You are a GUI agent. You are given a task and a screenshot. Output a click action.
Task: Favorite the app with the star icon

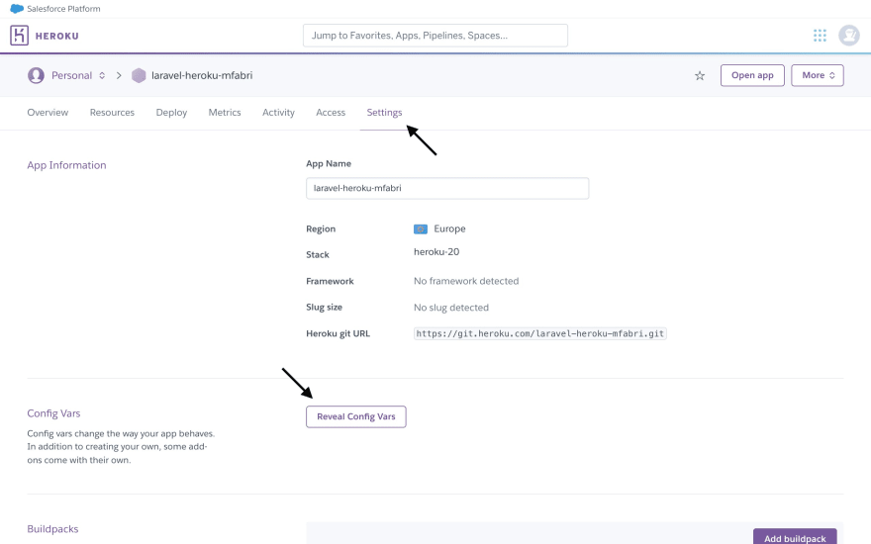tap(700, 75)
